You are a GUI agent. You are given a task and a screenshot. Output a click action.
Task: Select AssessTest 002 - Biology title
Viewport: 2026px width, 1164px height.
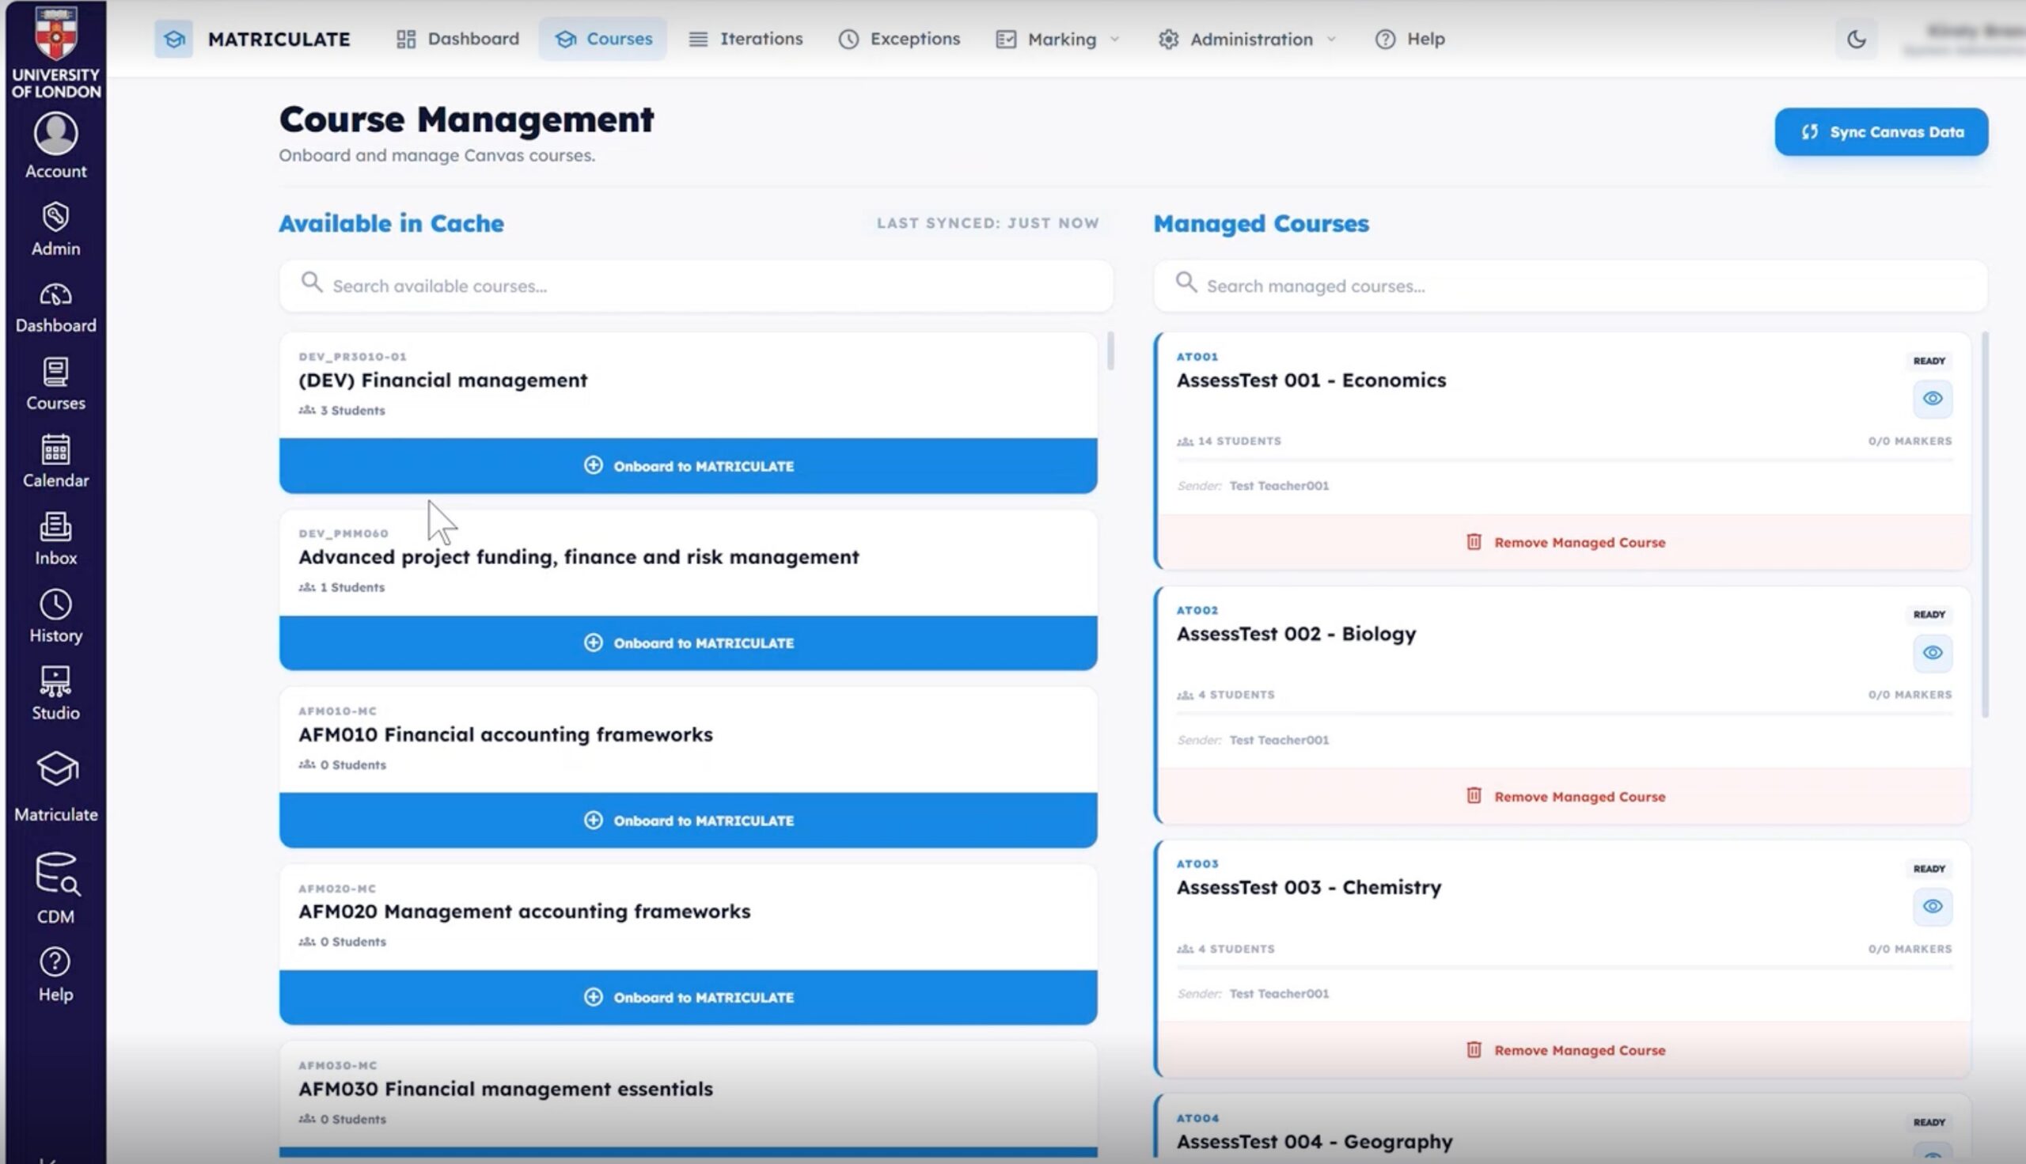[1296, 633]
